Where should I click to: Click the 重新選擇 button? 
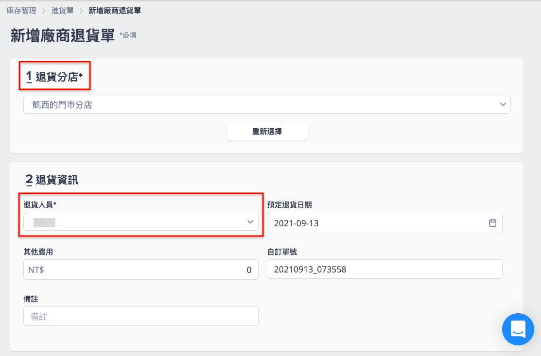[267, 131]
